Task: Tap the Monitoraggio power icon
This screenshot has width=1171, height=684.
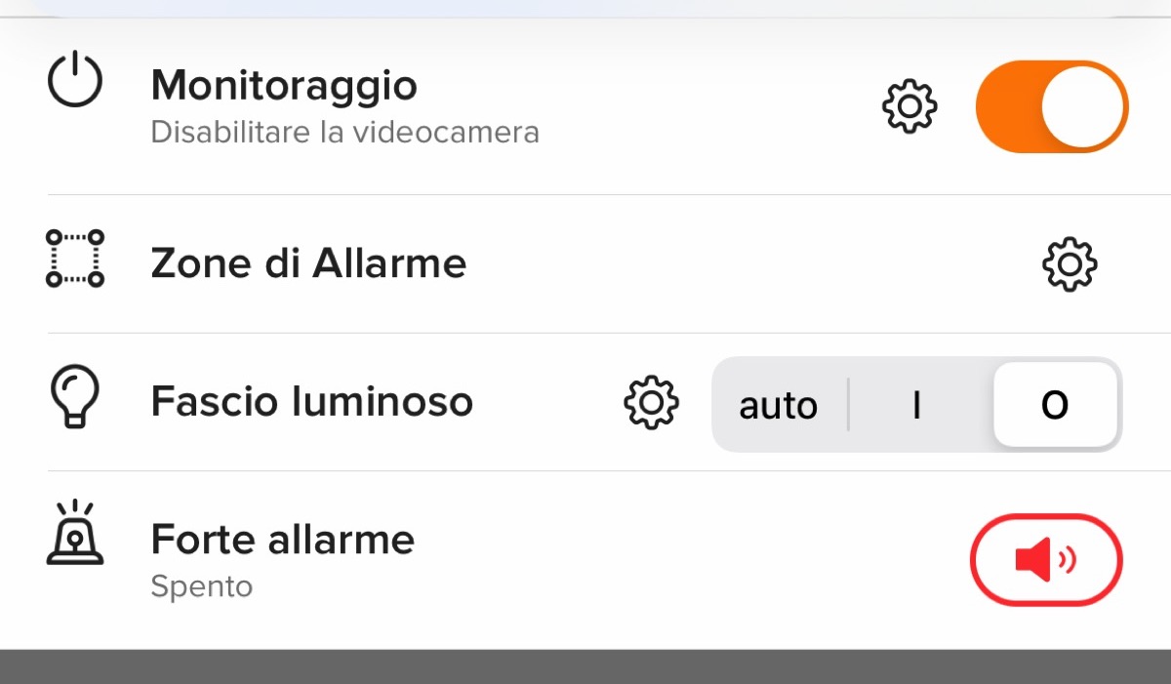Action: [x=75, y=82]
